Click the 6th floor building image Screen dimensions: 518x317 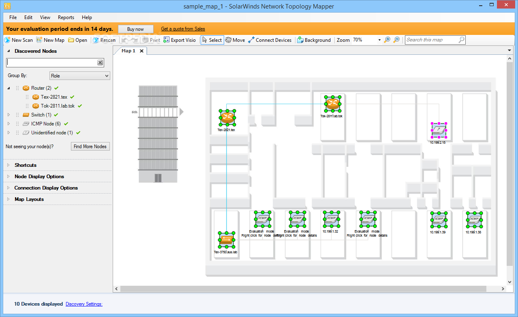click(x=158, y=134)
